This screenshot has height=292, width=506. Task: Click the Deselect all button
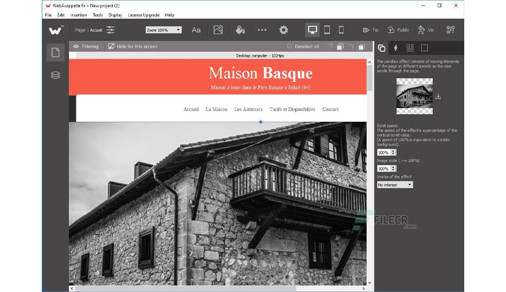303,46
